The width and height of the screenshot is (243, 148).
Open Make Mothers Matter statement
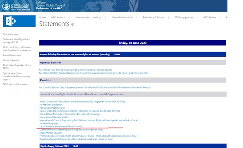pyautogui.click(x=51, y=133)
